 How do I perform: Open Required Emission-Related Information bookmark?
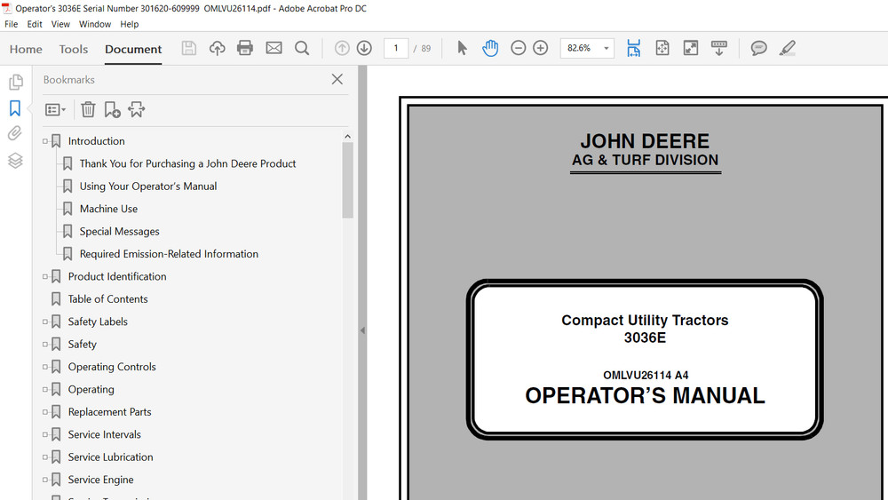point(169,254)
